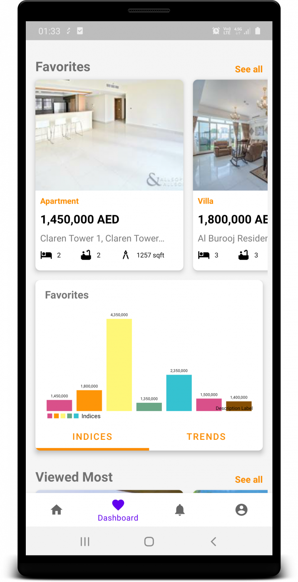Click See all next to Viewed Most
Image resolution: width=298 pixels, height=582 pixels.
(248, 479)
